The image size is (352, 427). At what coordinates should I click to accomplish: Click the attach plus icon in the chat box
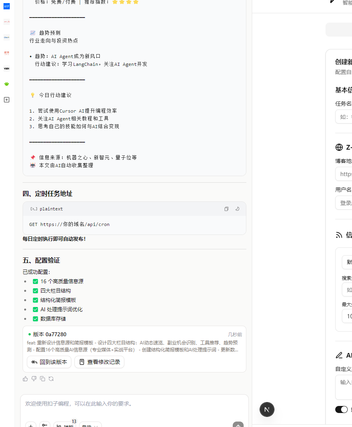coord(31,425)
